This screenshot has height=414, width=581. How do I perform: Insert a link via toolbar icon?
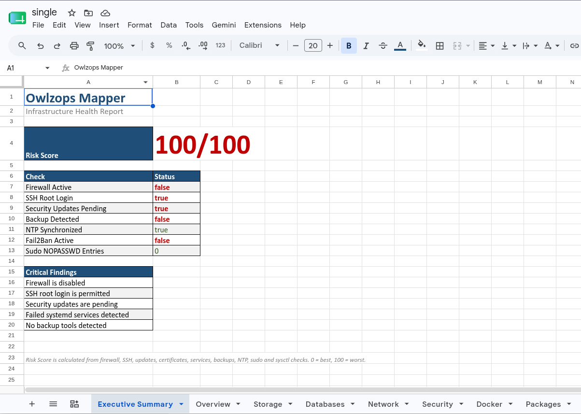coord(574,45)
